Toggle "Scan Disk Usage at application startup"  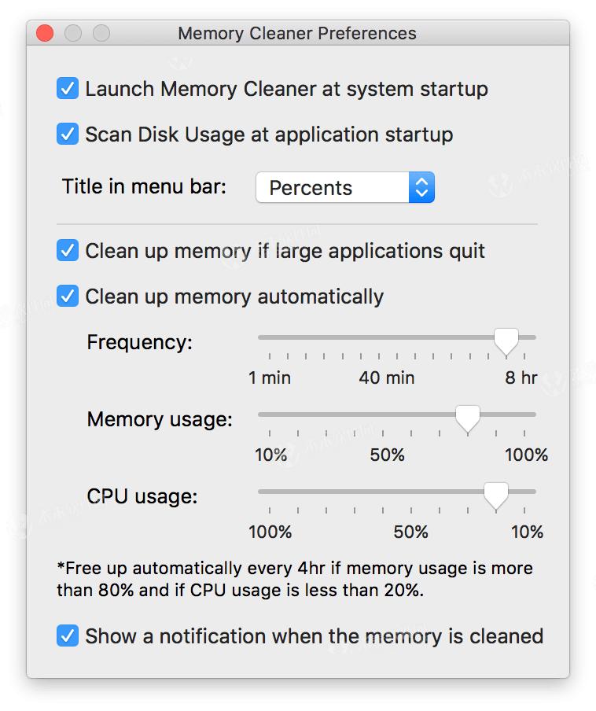(x=68, y=134)
